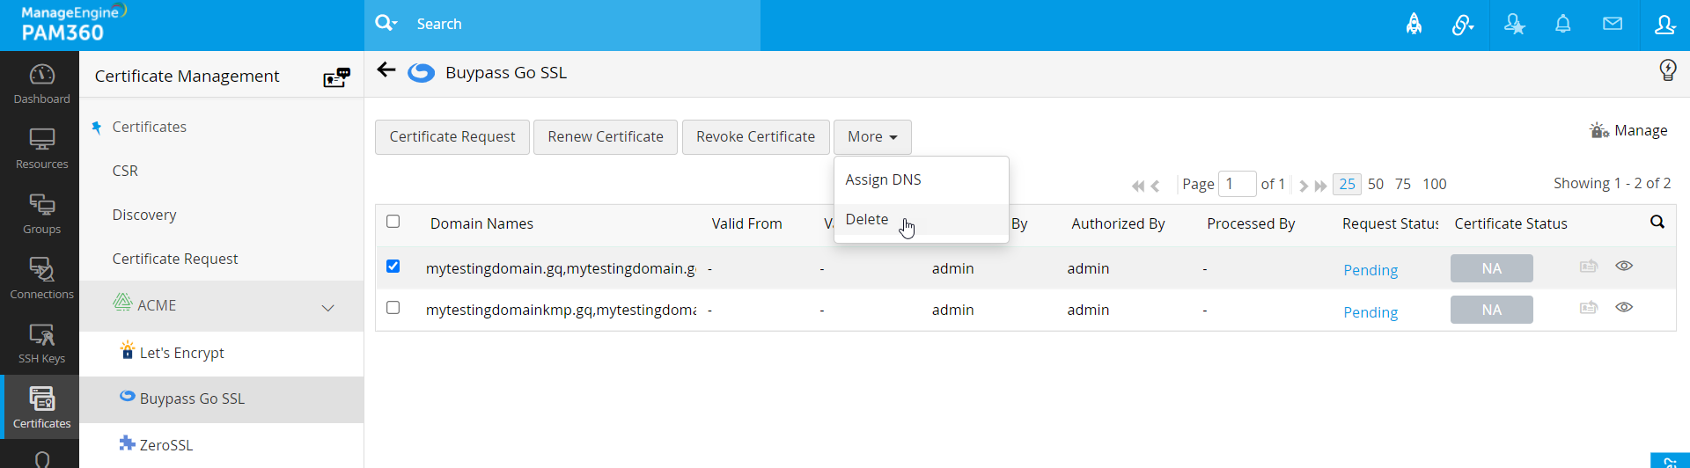Set page size to 100
This screenshot has width=1690, height=468.
click(1435, 184)
